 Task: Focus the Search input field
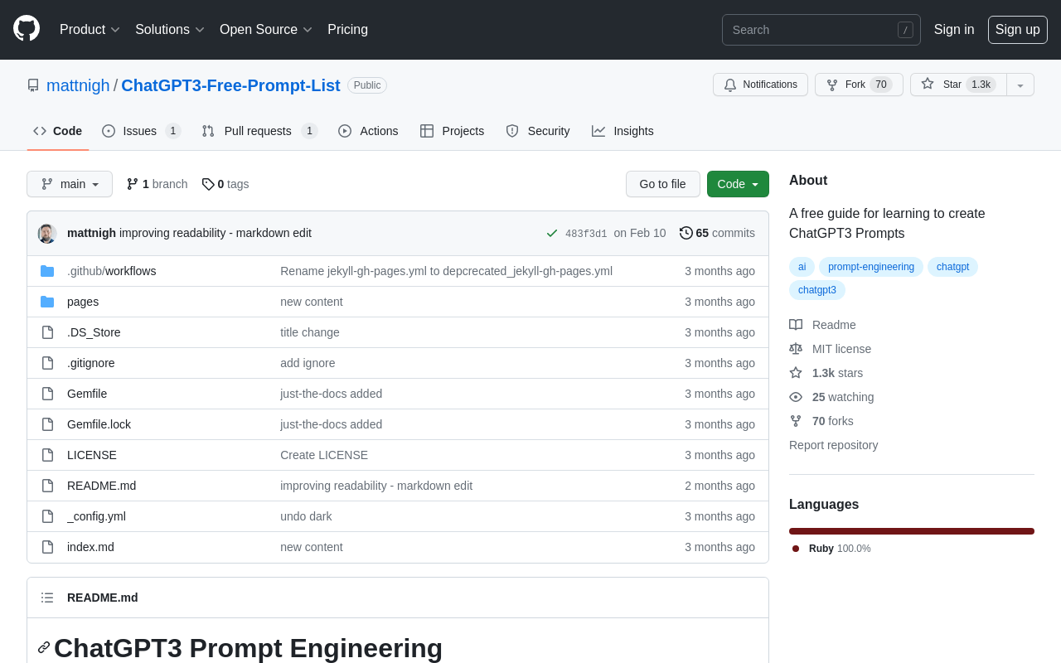821,30
